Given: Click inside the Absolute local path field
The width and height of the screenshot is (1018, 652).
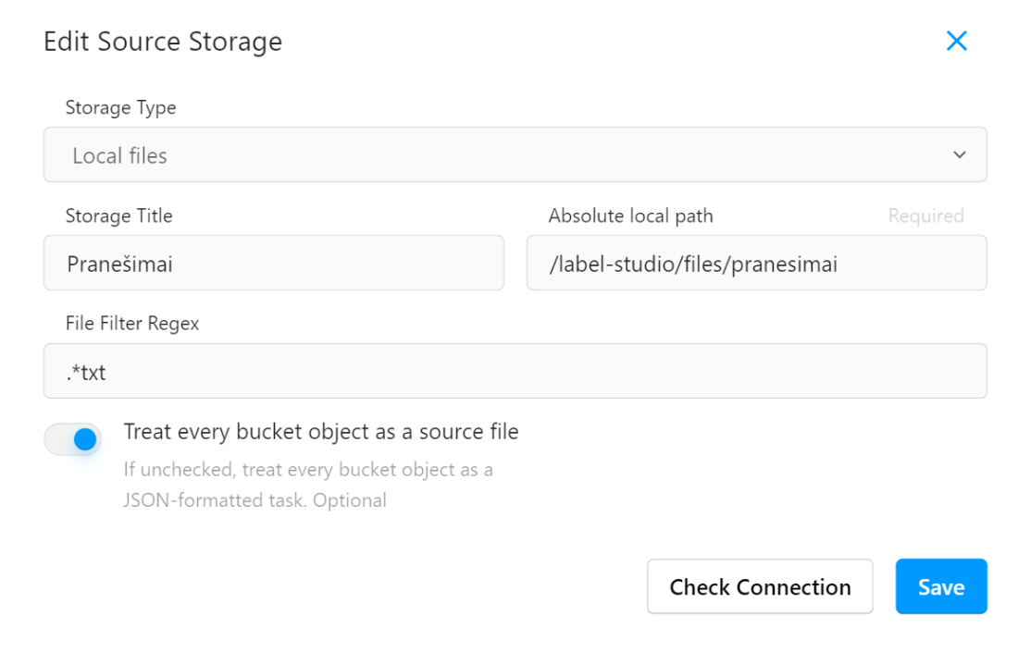Looking at the screenshot, I should pyautogui.click(x=757, y=263).
